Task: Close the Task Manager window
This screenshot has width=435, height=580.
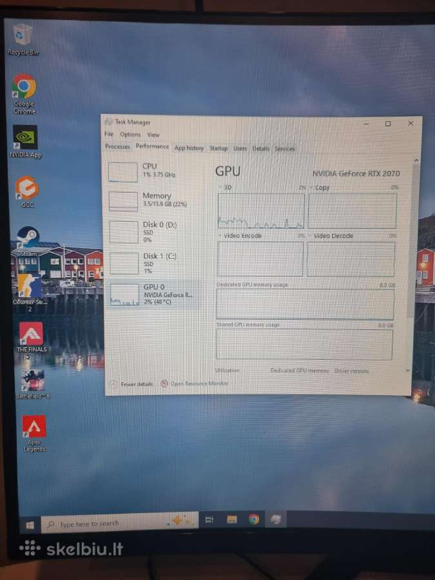Action: [x=411, y=123]
